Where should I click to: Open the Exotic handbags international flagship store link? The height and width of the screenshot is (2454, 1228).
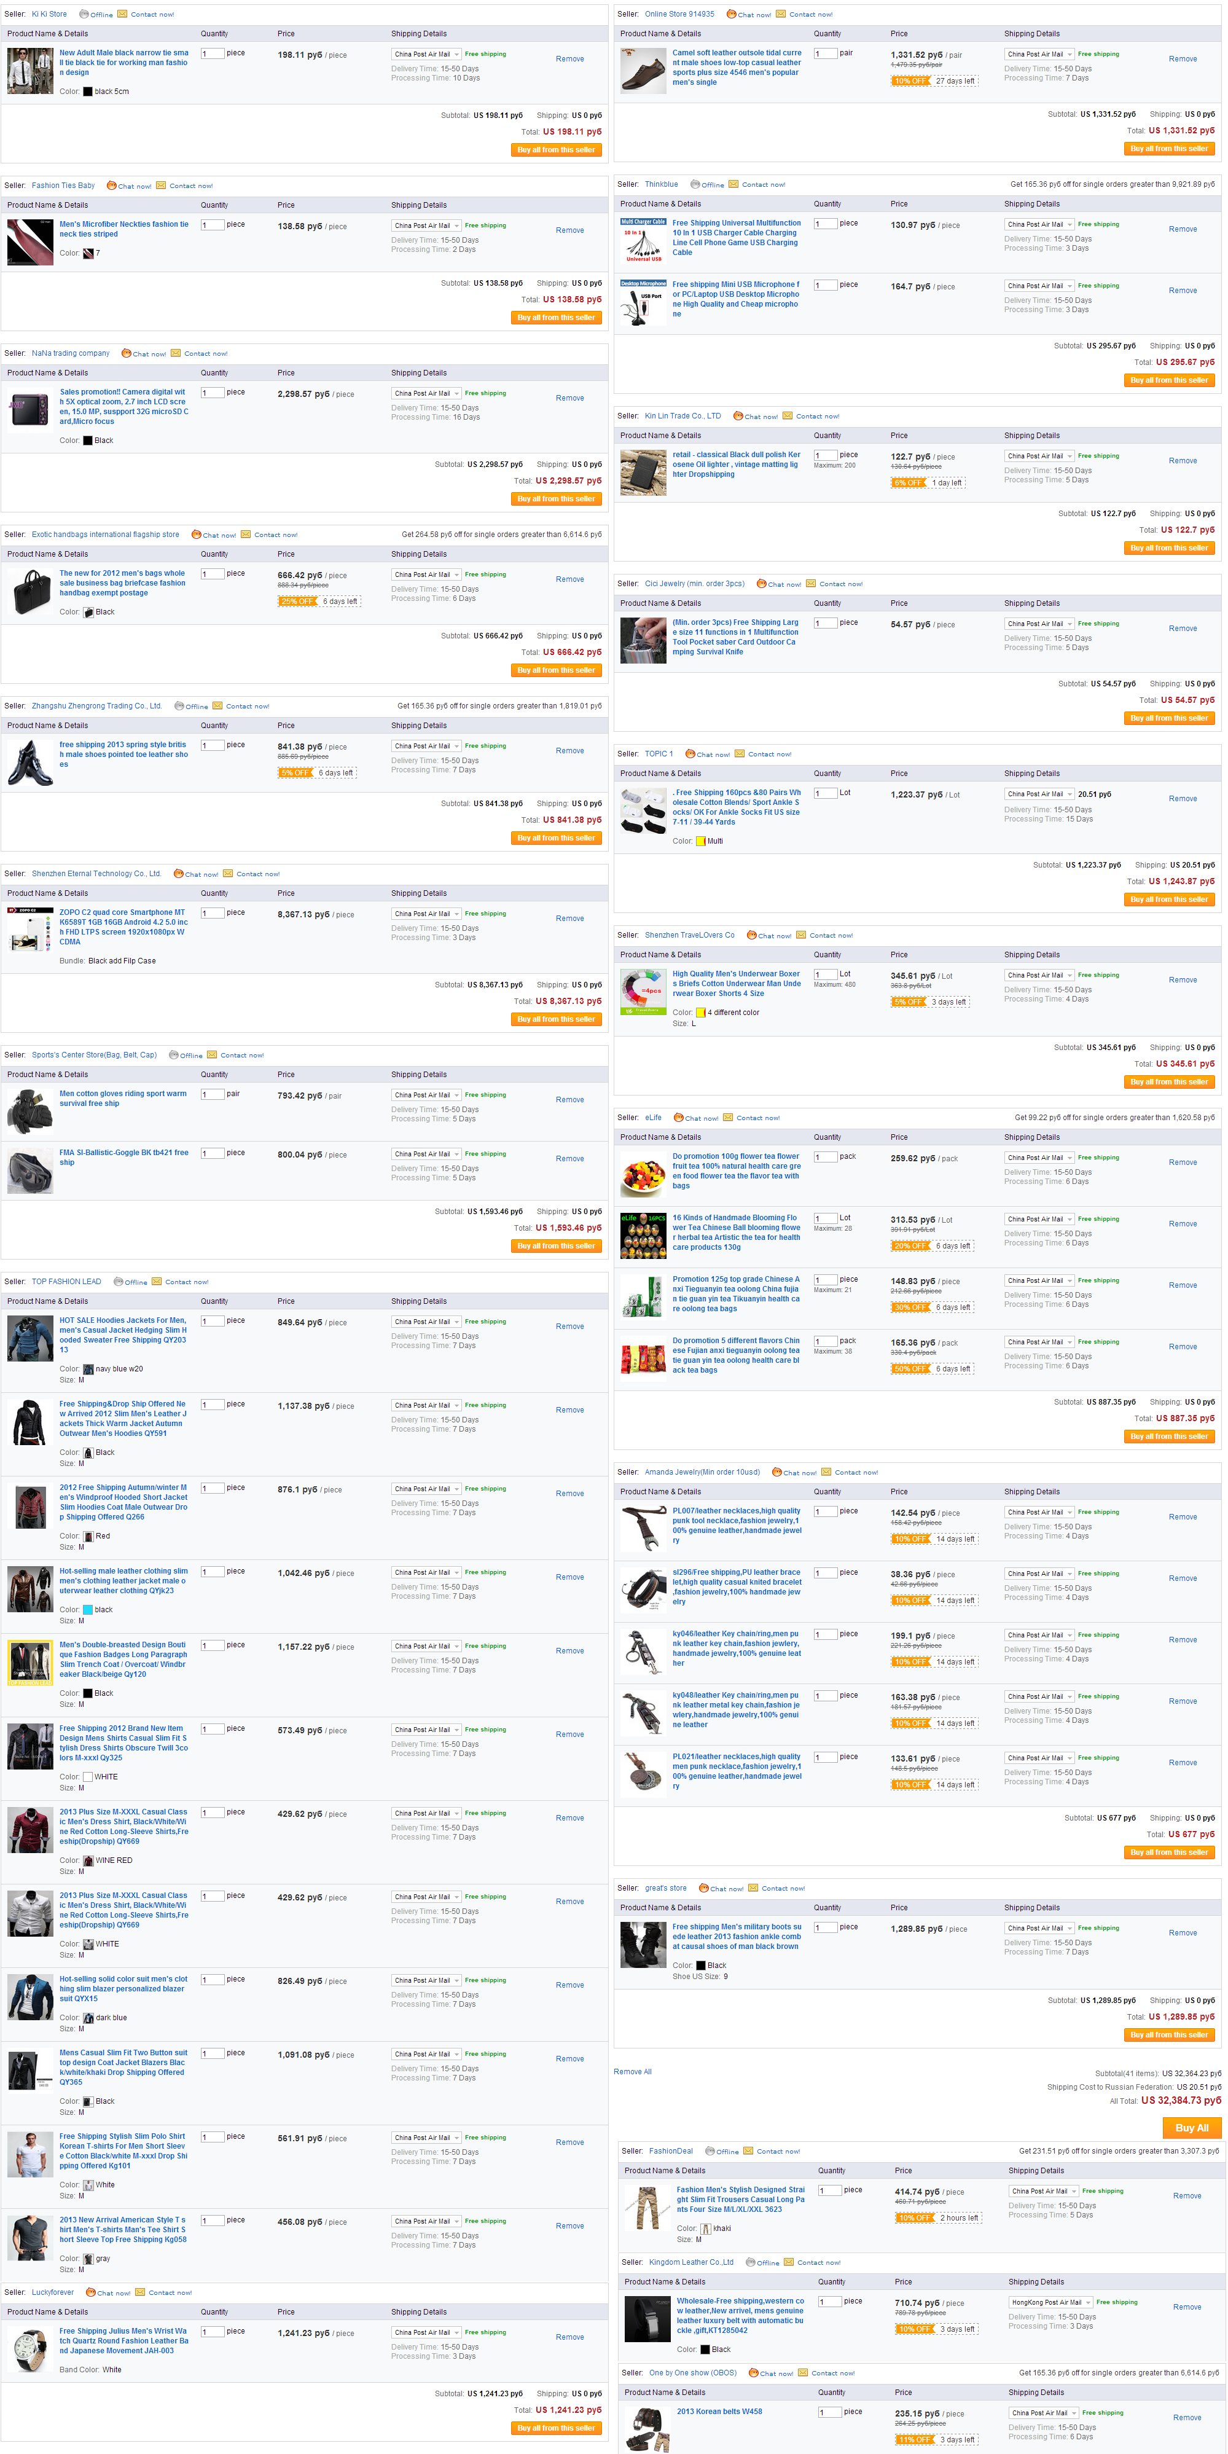(x=106, y=535)
